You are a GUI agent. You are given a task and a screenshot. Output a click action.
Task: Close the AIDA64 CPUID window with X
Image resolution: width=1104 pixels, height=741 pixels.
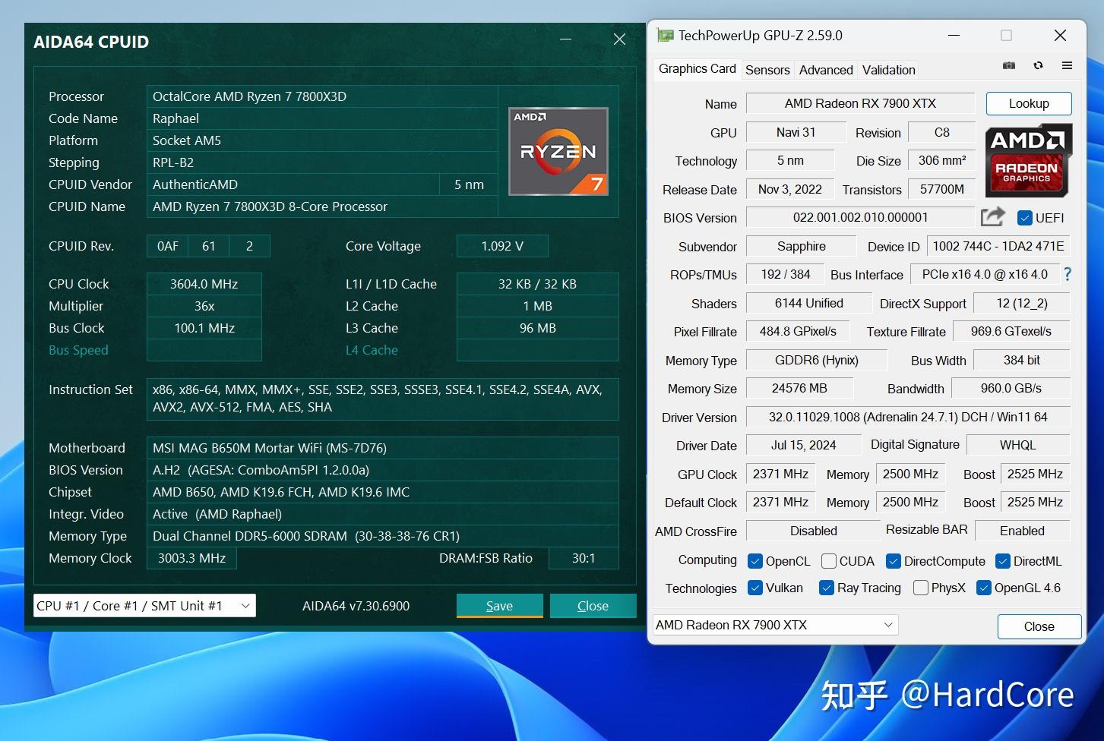(619, 39)
